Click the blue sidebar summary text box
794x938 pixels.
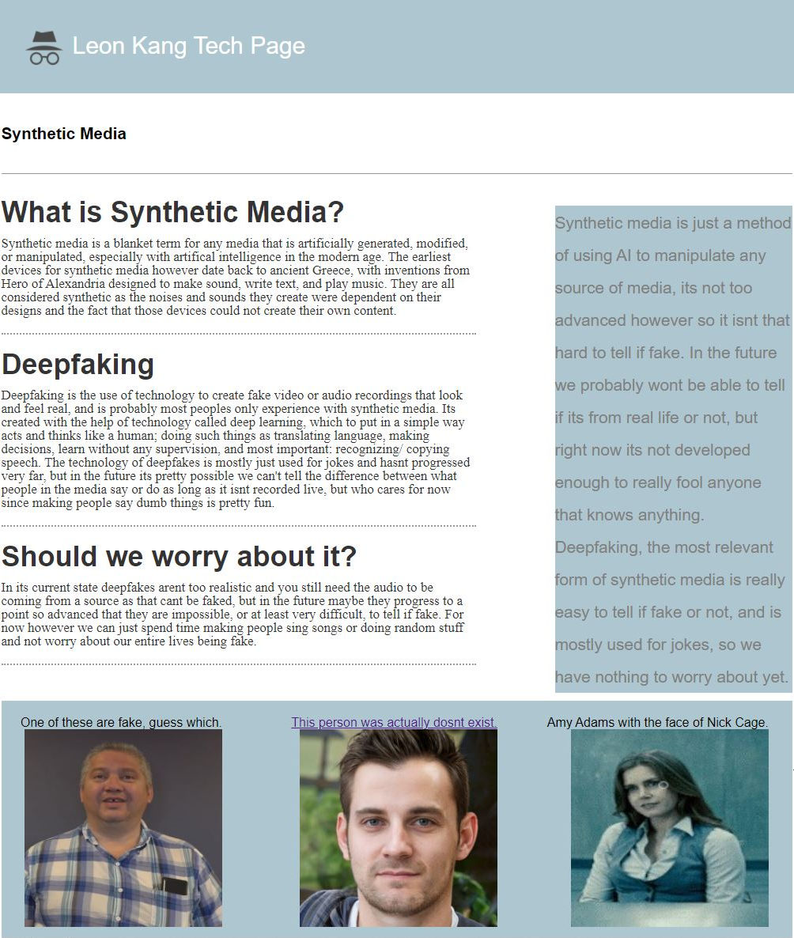tap(672, 449)
